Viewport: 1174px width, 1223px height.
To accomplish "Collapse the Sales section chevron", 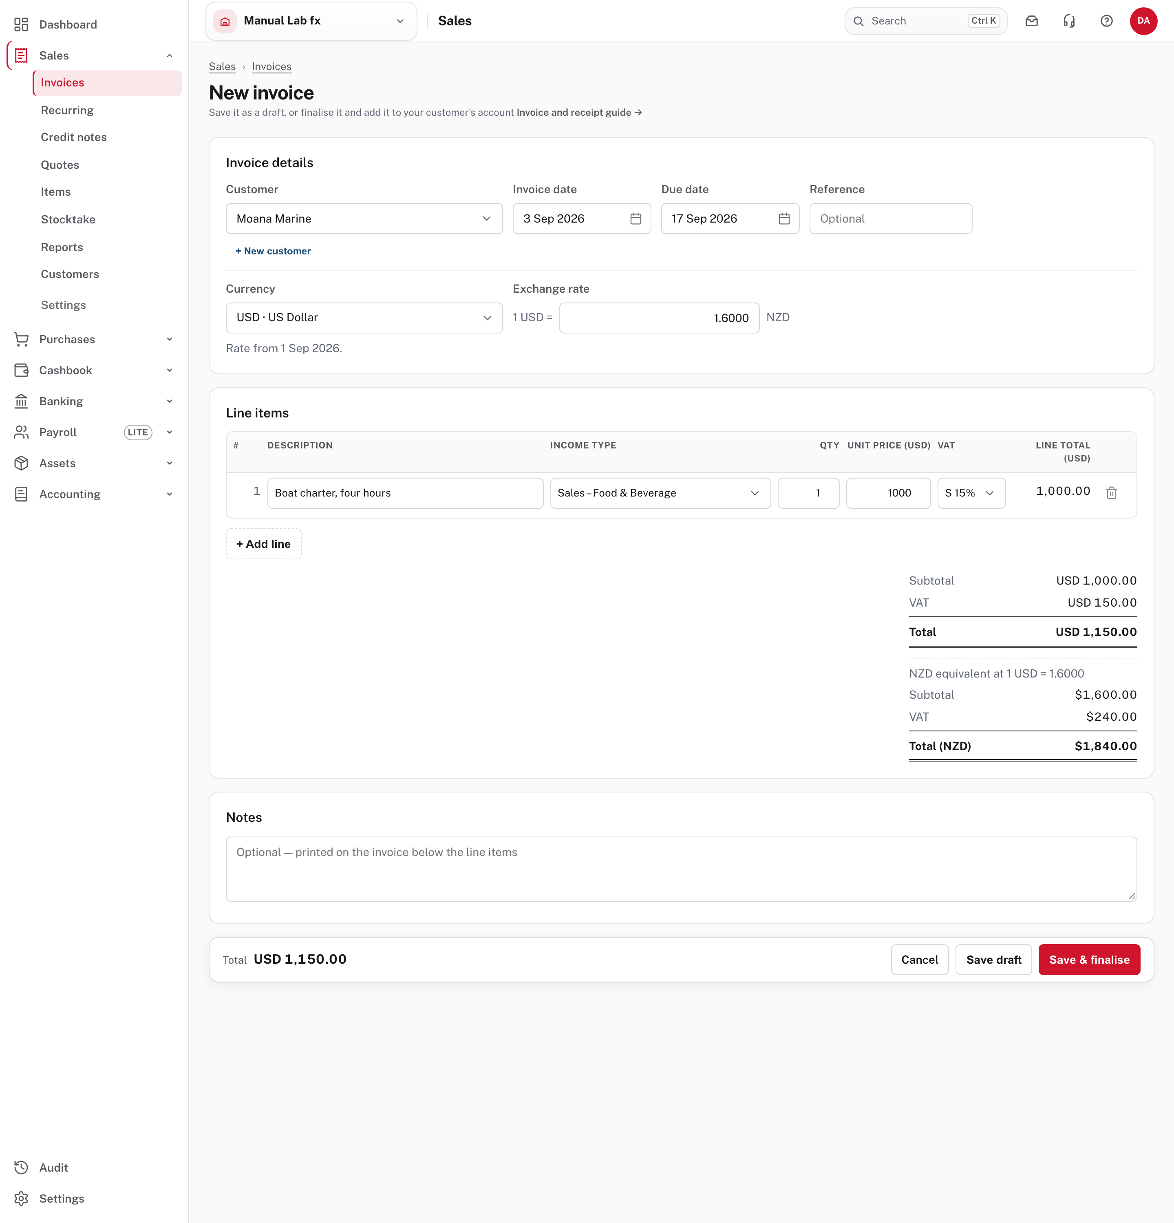I will click(x=170, y=55).
